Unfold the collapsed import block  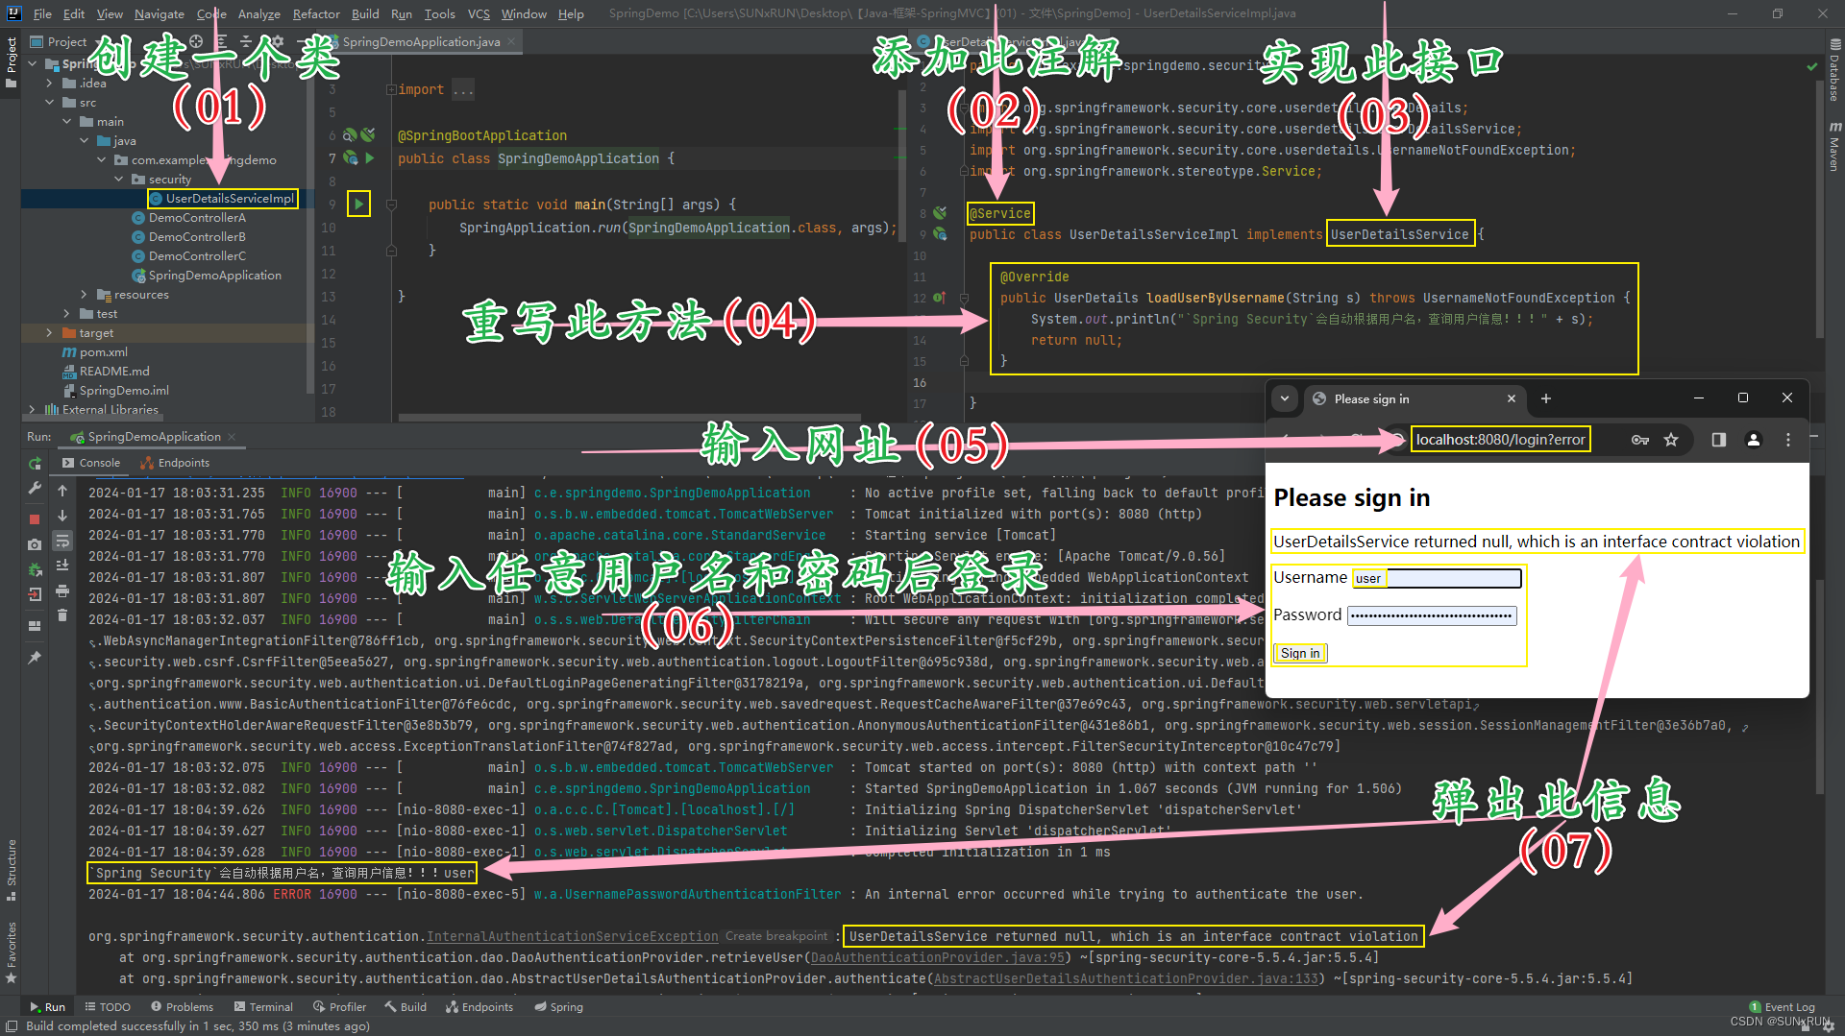pyautogui.click(x=392, y=89)
